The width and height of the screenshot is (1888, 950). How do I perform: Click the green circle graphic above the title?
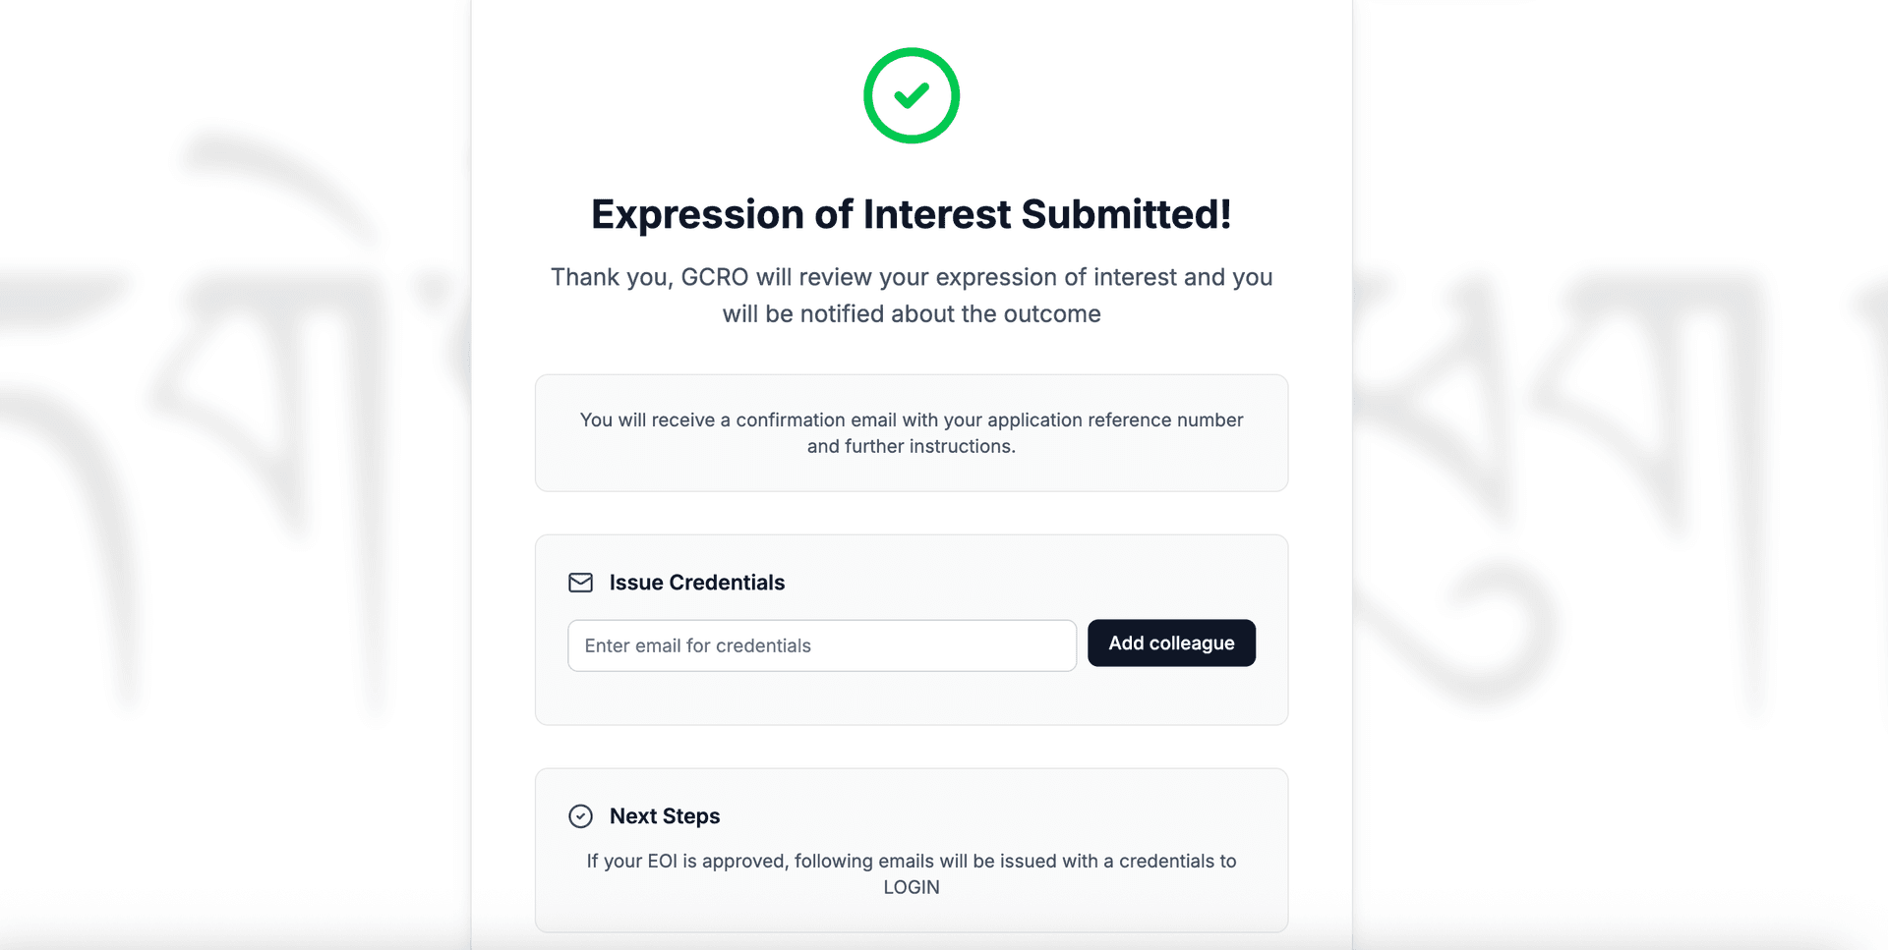911,94
